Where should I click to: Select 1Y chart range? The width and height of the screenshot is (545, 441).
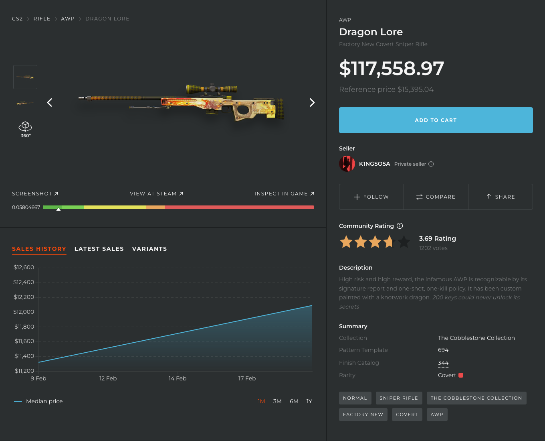(309, 402)
